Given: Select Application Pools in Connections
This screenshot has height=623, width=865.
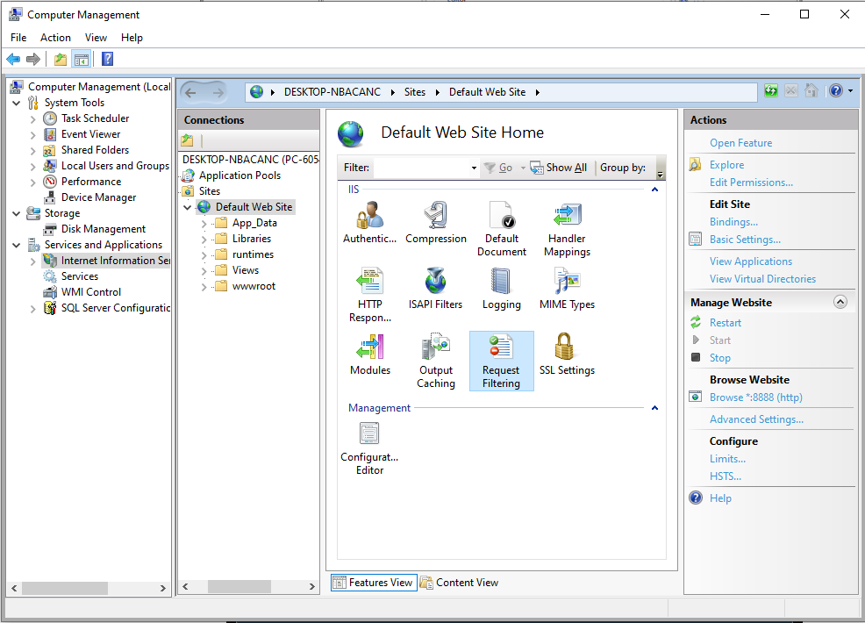Looking at the screenshot, I should [240, 175].
